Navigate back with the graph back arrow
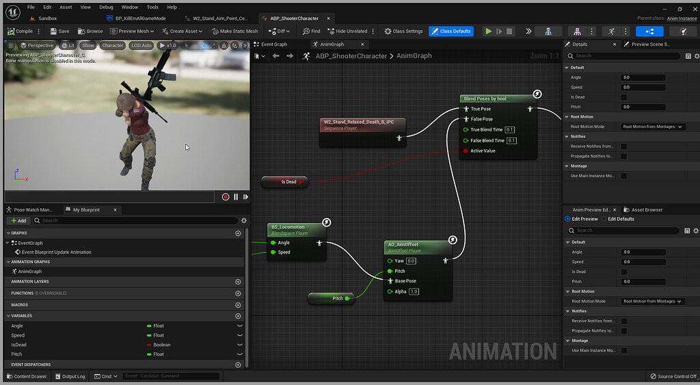Screen dimensions: 700x385 click(275, 56)
